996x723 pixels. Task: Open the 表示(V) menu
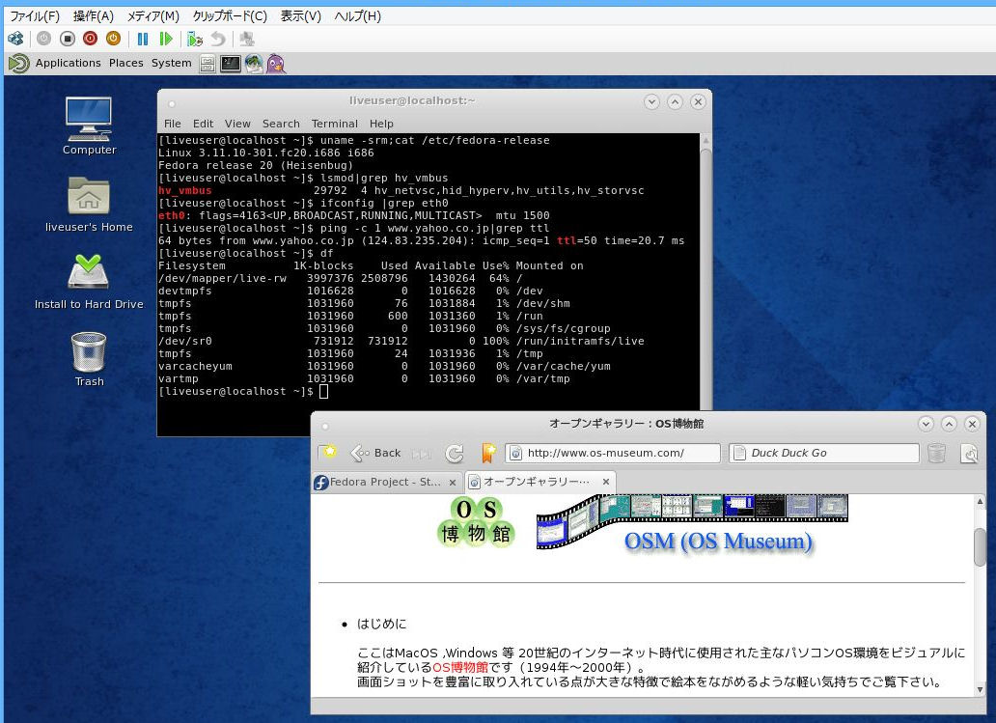(300, 15)
